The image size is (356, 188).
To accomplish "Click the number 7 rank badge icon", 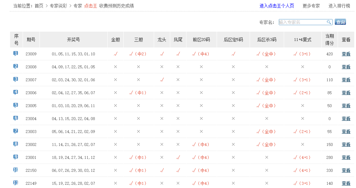I will [x=16, y=131].
